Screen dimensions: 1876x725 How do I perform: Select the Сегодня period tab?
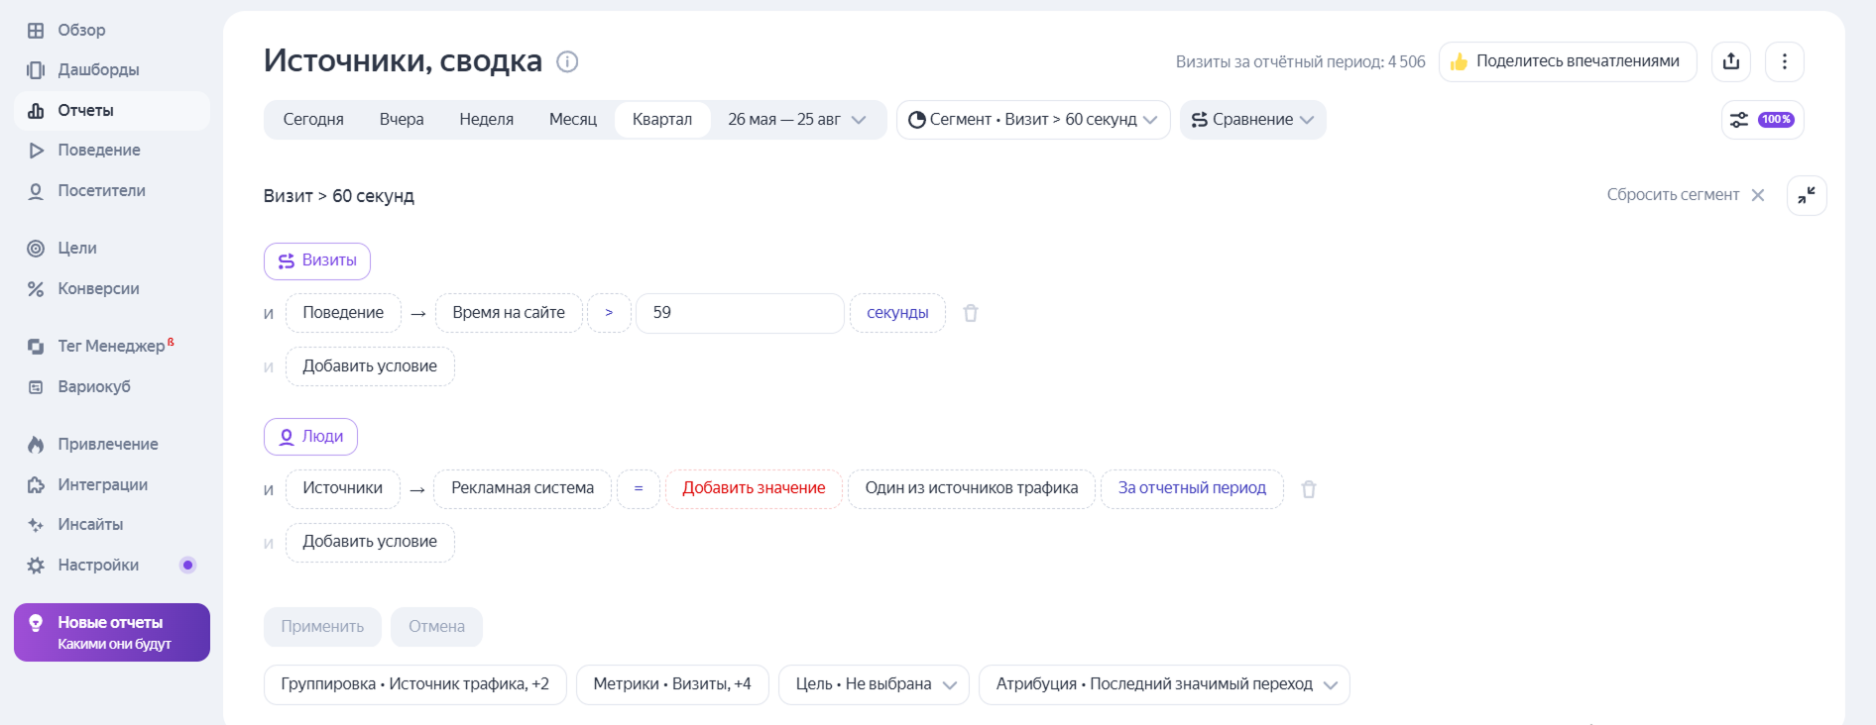313,119
